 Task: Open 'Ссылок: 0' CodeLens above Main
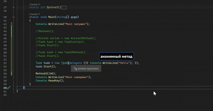tap(34, 14)
